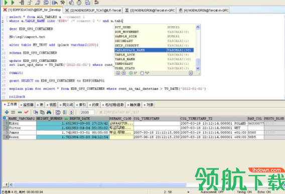Click the COL_TIMESTAMP column header
Viewport: 285px width, 194px height.
click(x=157, y=119)
